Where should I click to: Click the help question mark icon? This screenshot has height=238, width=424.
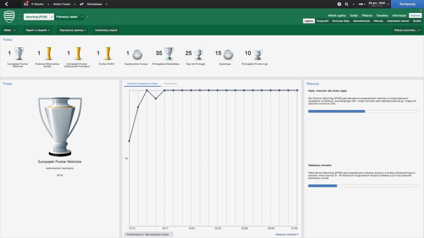[339, 4]
